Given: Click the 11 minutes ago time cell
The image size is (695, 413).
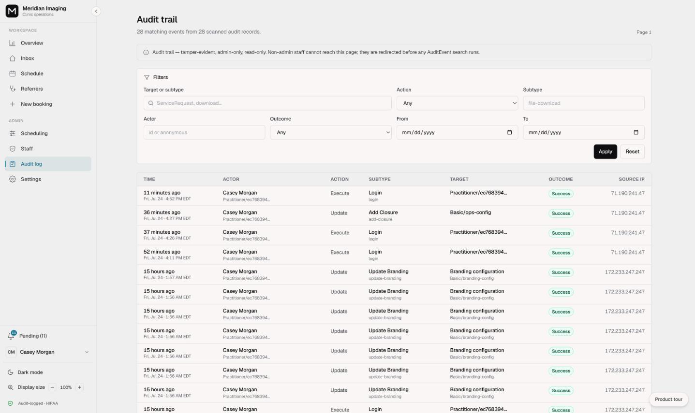Looking at the screenshot, I should pyautogui.click(x=167, y=196).
